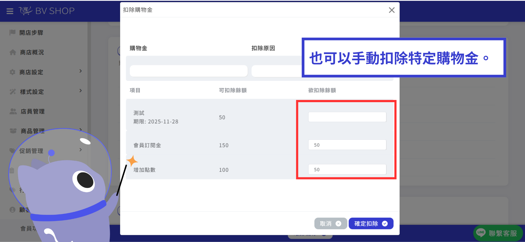Close the 扣除購物金 dialog
The image size is (525, 242).
coord(392,10)
